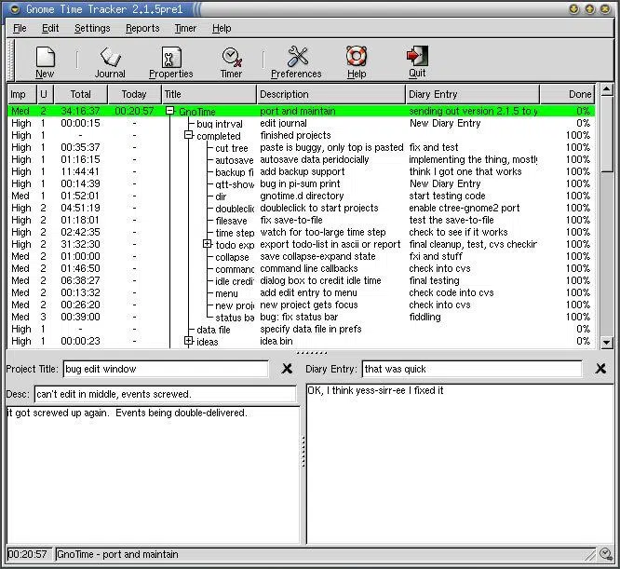The width and height of the screenshot is (620, 569).
Task: Click in the Desc input field
Action: pyautogui.click(x=168, y=394)
